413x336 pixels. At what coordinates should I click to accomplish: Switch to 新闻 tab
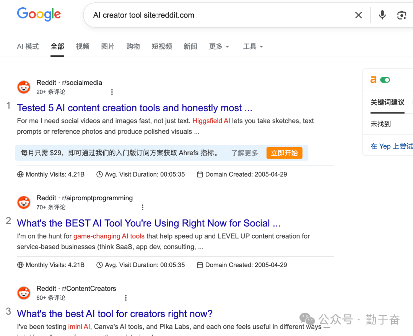point(190,47)
